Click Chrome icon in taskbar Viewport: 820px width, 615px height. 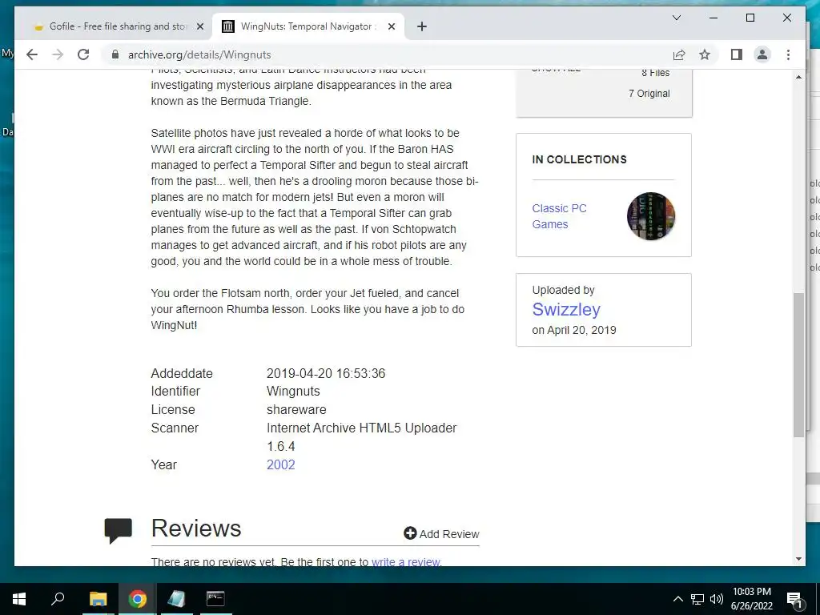pos(138,599)
